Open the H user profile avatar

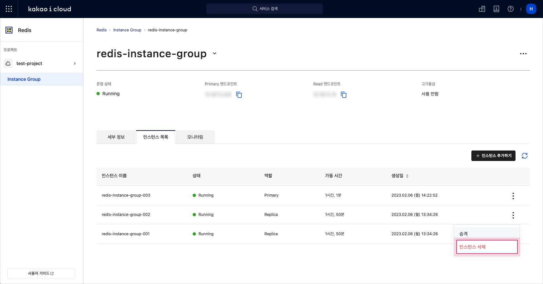(x=531, y=9)
